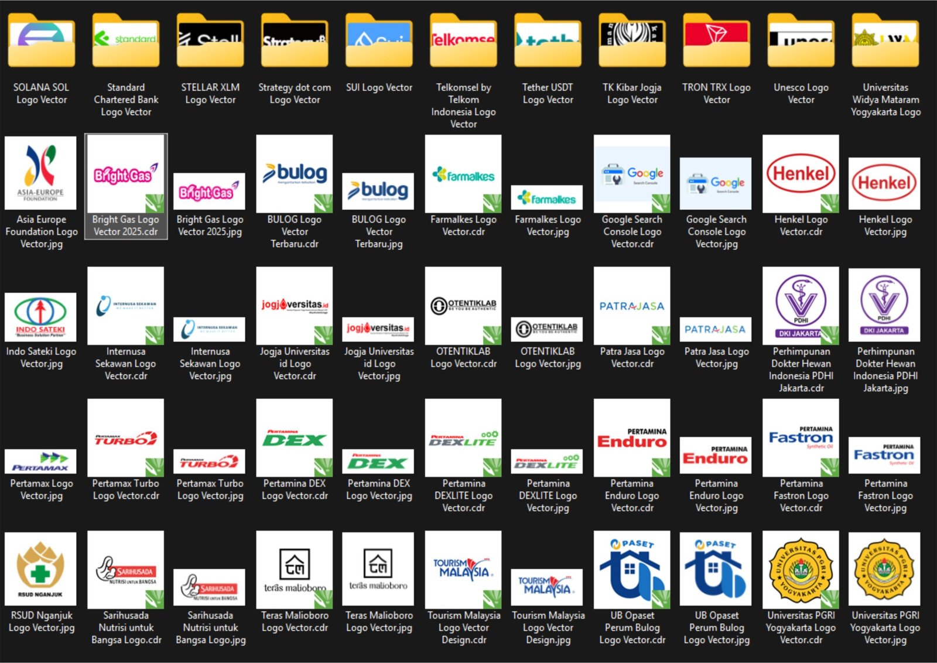Select Bright Gas Logo Vector 2025.cdr file
This screenshot has height=663, width=937.
(x=126, y=175)
